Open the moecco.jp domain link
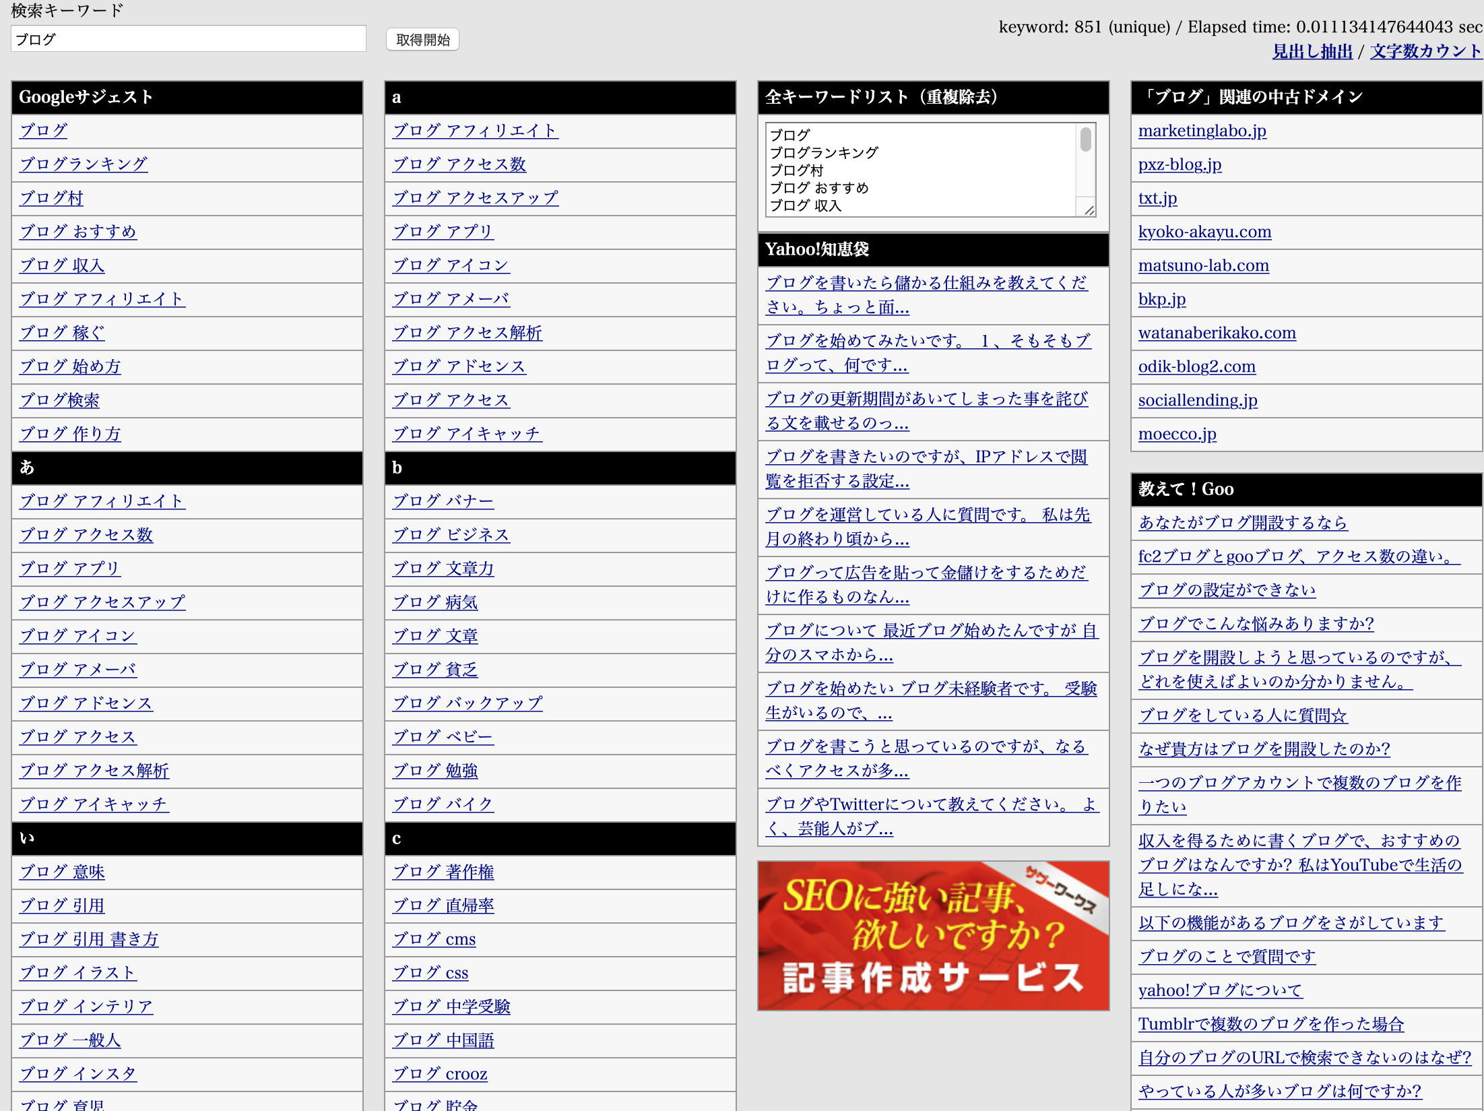The width and height of the screenshot is (1484, 1111). tap(1177, 434)
